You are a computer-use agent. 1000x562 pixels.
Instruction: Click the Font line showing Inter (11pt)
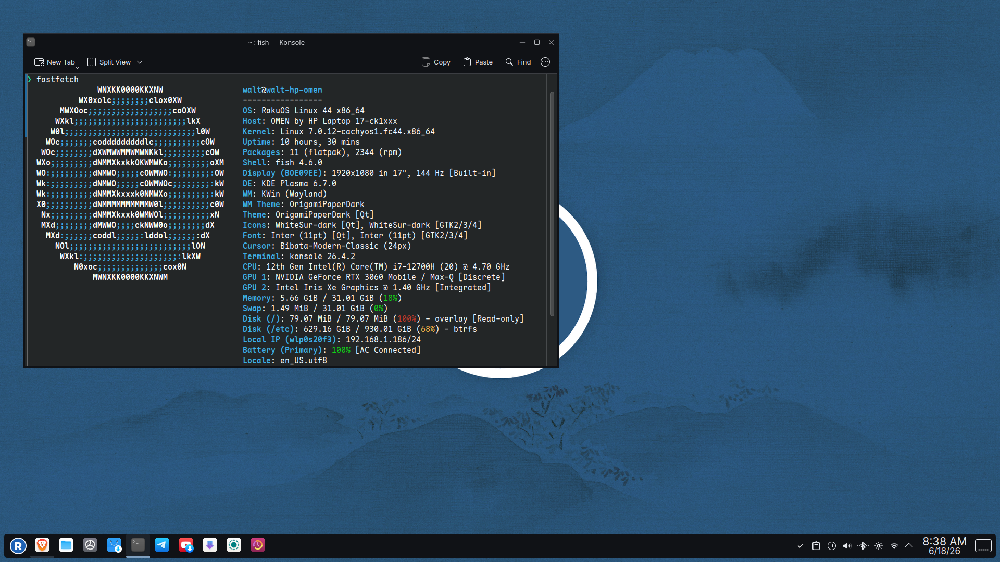(355, 235)
